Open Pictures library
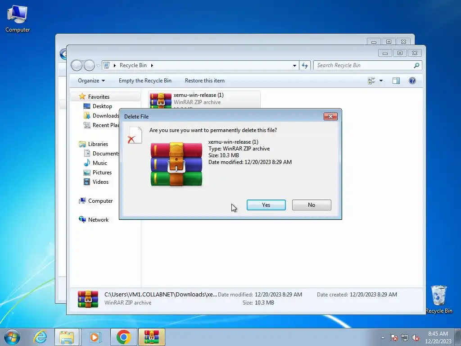This screenshot has width=461, height=346. tap(102, 173)
